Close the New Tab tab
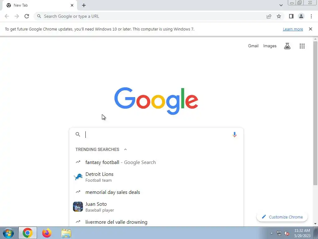318x239 pixels. 72,5
